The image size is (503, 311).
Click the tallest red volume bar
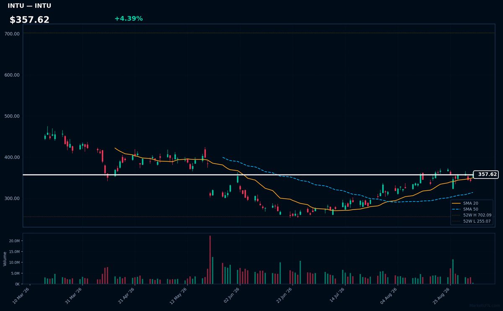tap(210, 260)
